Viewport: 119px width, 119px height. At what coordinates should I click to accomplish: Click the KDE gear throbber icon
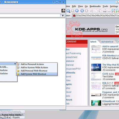coord(63,10)
